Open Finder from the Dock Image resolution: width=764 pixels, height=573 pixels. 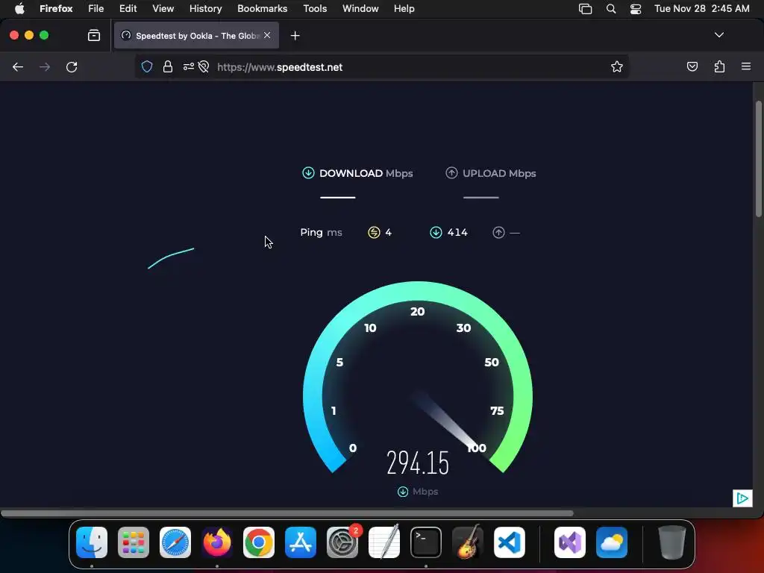92,542
